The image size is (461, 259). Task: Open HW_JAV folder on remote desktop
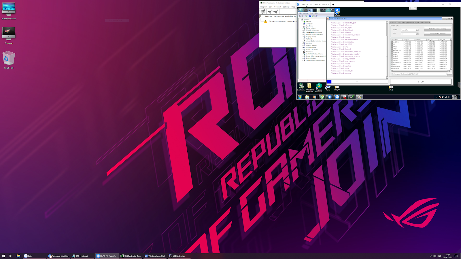pos(337,88)
